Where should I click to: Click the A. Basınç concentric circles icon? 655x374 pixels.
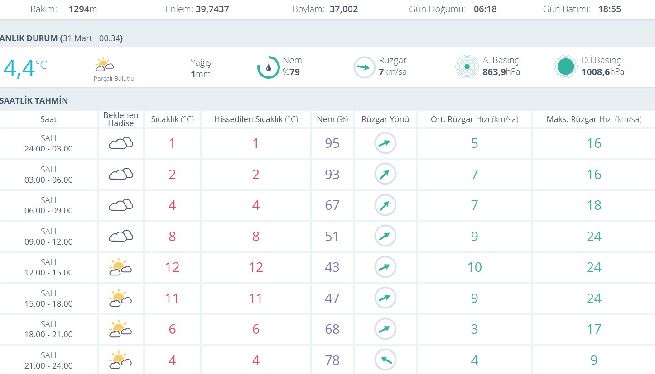point(467,67)
